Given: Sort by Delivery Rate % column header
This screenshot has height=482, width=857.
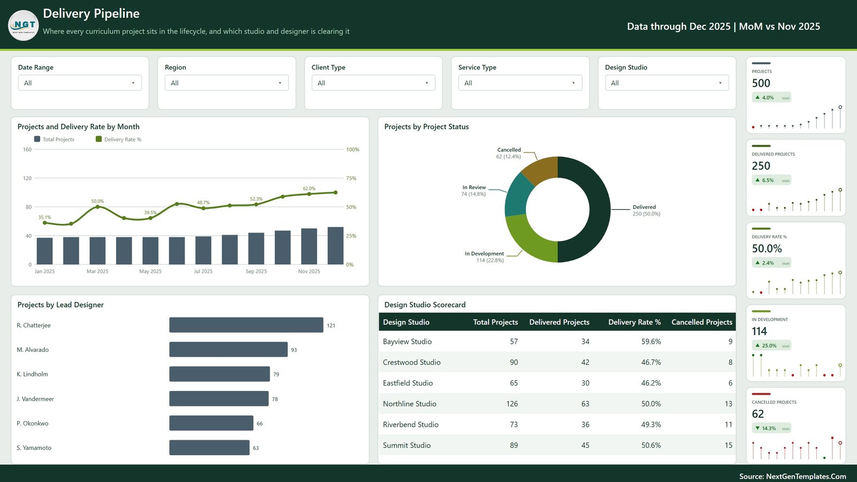Looking at the screenshot, I should 635,322.
